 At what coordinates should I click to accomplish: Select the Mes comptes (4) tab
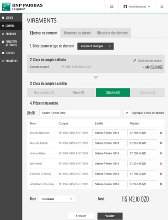(x=44, y=93)
